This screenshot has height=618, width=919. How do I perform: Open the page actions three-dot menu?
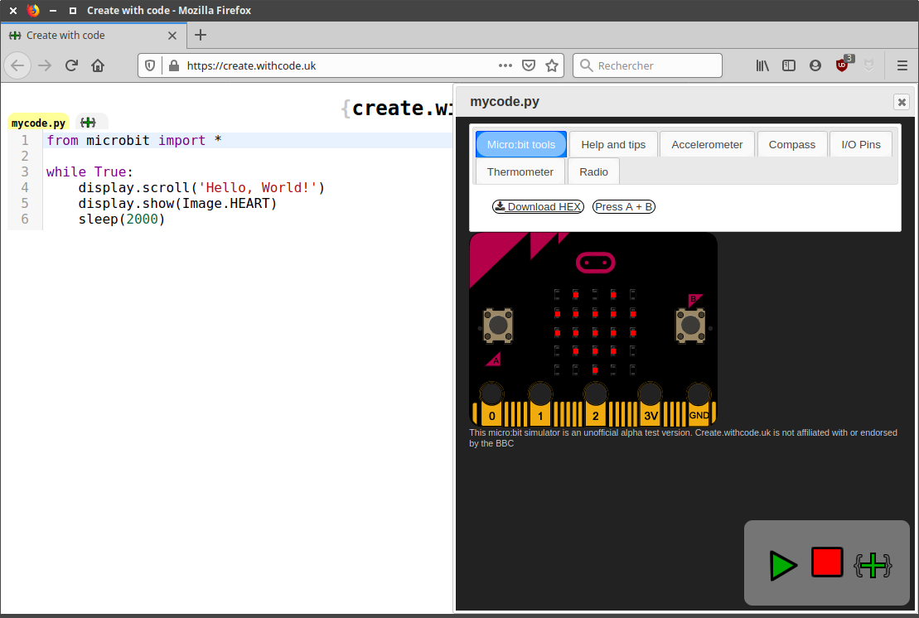point(505,65)
